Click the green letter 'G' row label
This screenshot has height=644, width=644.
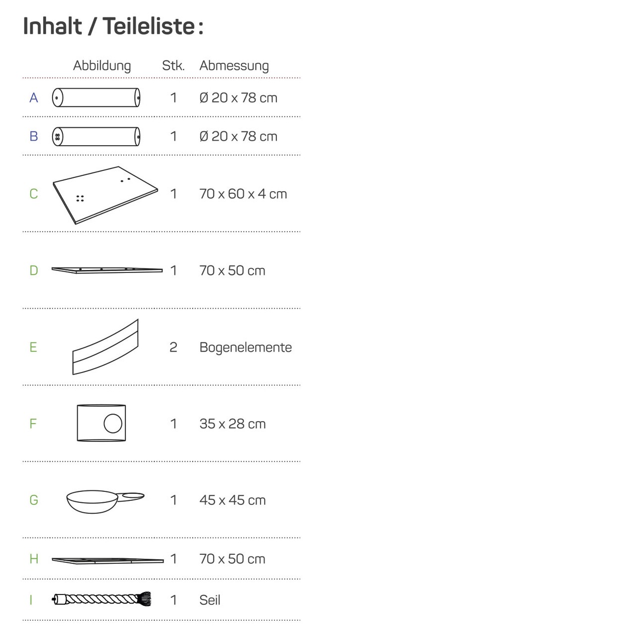[x=34, y=500]
